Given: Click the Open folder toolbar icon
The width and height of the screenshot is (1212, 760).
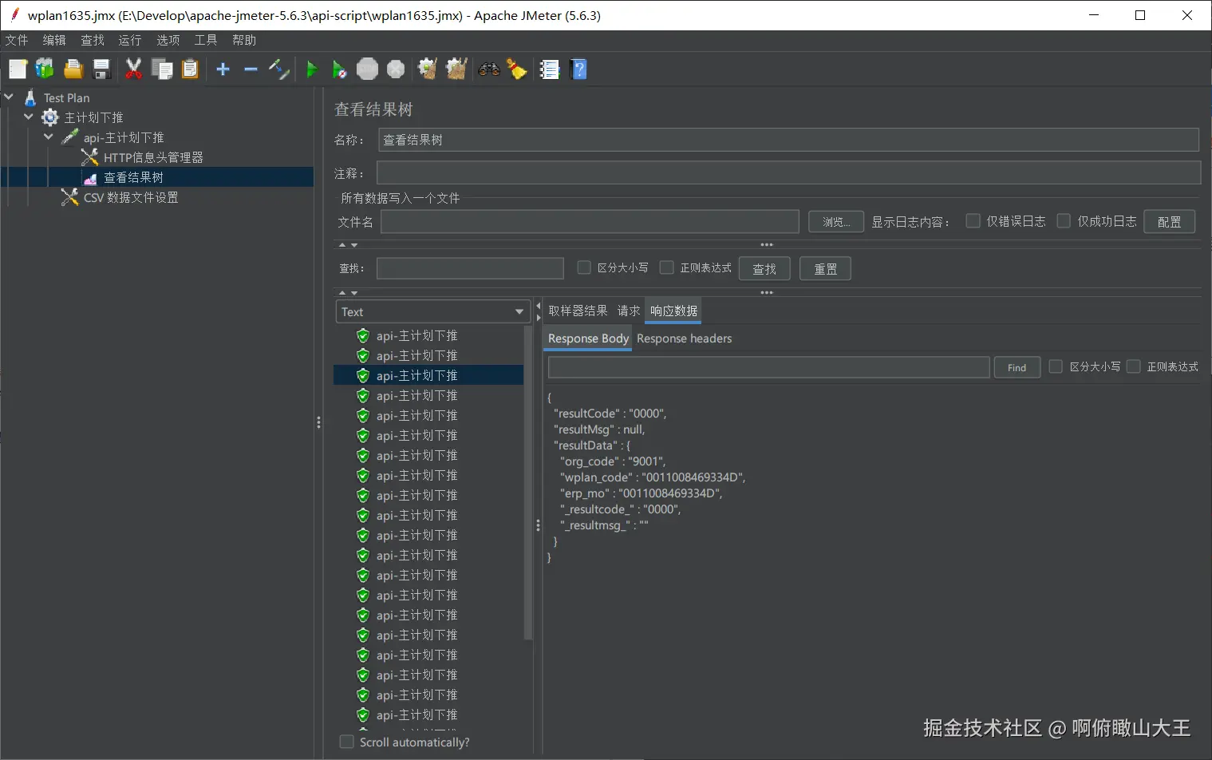Looking at the screenshot, I should point(73,70).
